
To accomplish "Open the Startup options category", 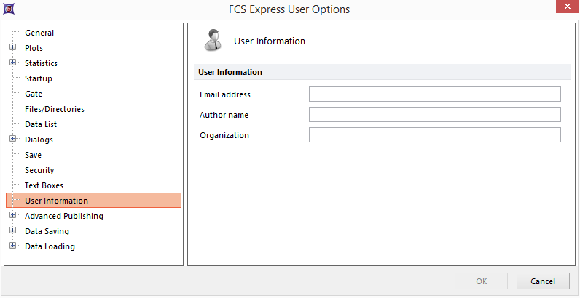I will tap(39, 78).
